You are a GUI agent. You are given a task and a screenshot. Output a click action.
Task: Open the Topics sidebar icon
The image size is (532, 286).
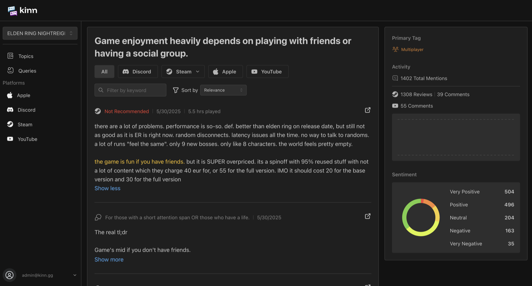pyautogui.click(x=10, y=56)
